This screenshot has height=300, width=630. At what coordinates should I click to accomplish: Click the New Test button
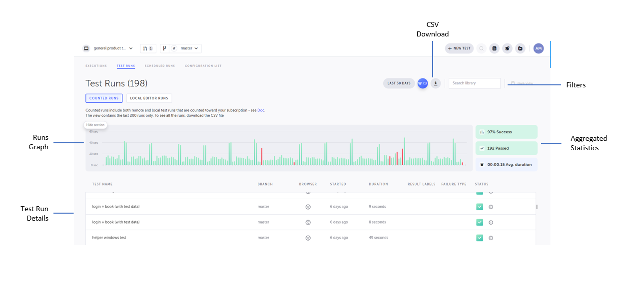coord(459,48)
